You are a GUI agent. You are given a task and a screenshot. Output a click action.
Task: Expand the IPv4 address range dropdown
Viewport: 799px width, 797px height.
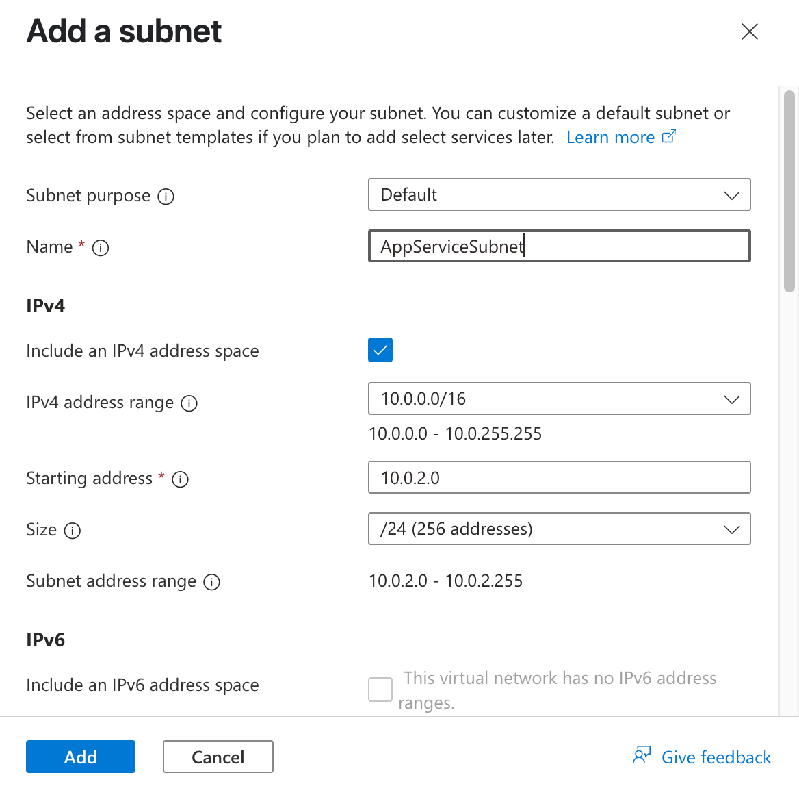point(559,398)
